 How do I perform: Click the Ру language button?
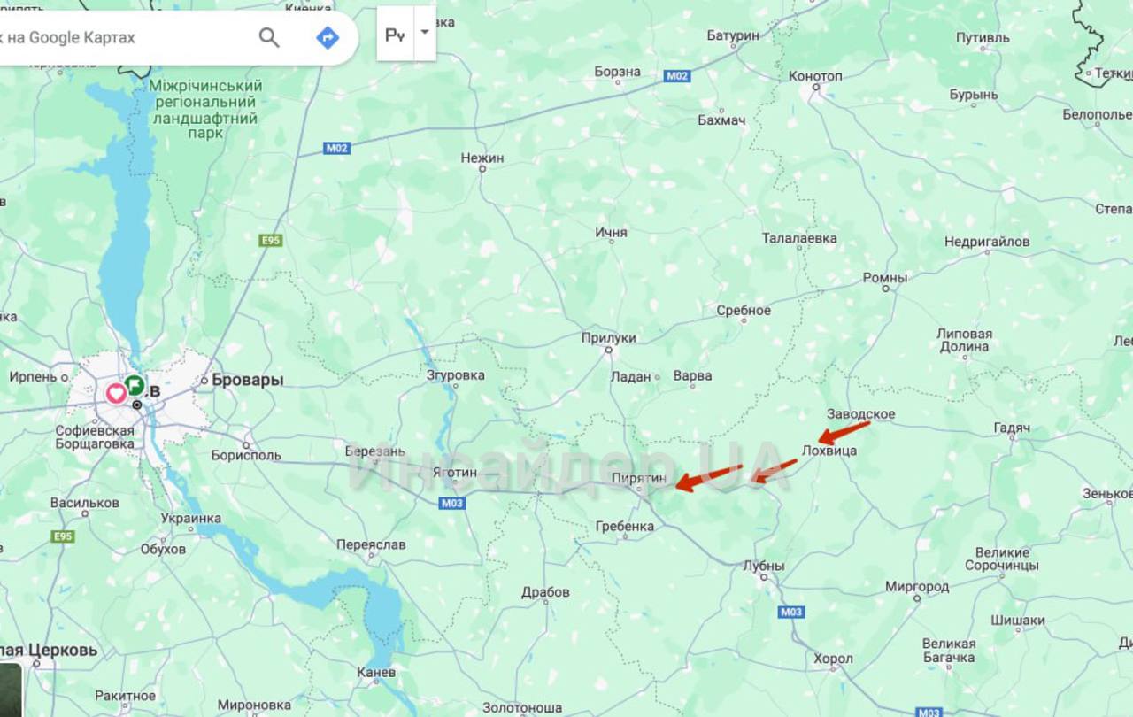[x=395, y=34]
